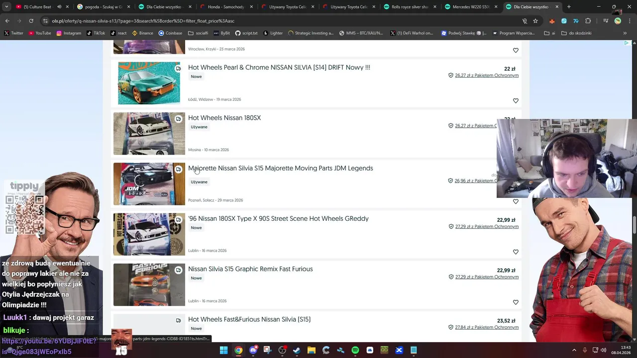
Task: Favorite the Silvia S15 Graphic Remix listing
Action: pyautogui.click(x=516, y=302)
